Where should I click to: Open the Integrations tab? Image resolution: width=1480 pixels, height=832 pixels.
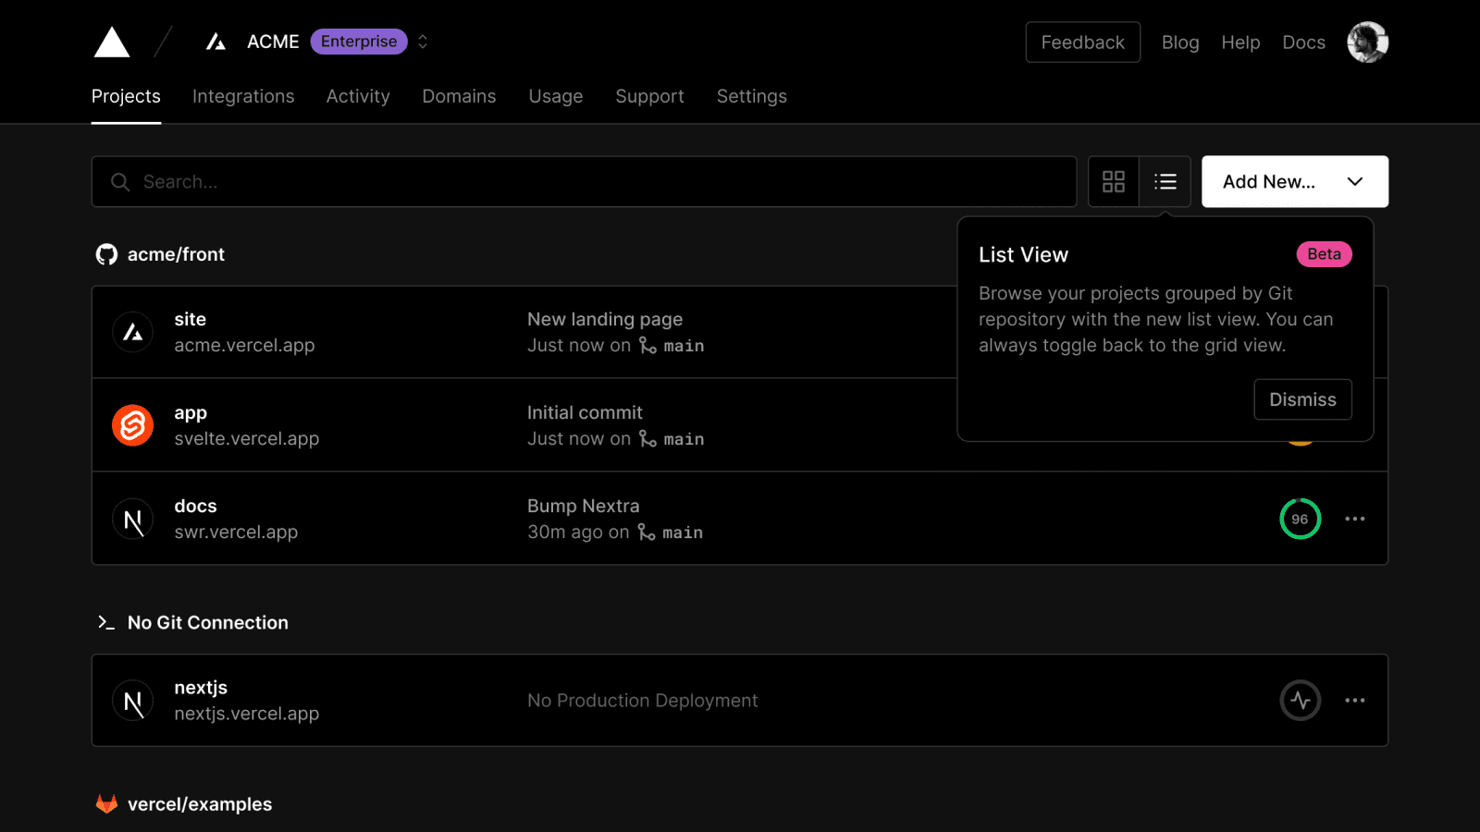243,96
